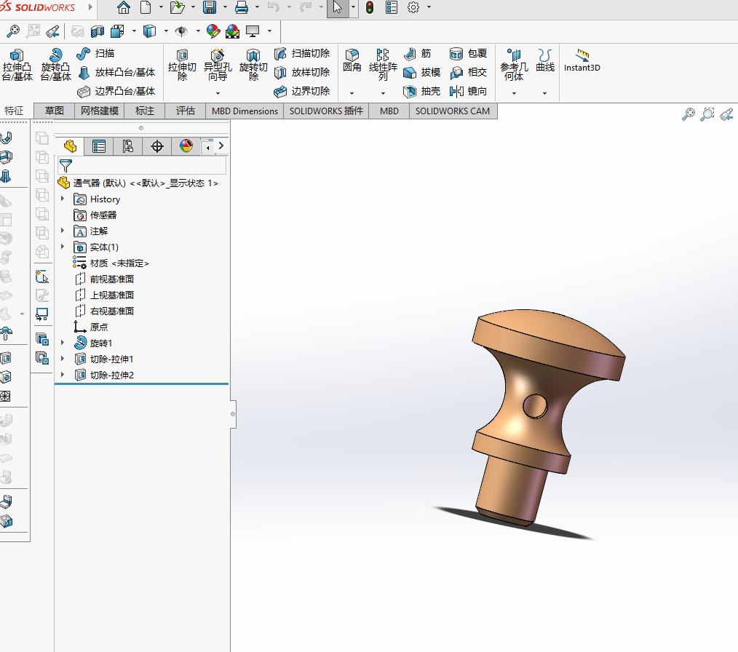The width and height of the screenshot is (738, 652).
Task: Select 切除-拉伸2 in the feature tree
Action: click(111, 375)
